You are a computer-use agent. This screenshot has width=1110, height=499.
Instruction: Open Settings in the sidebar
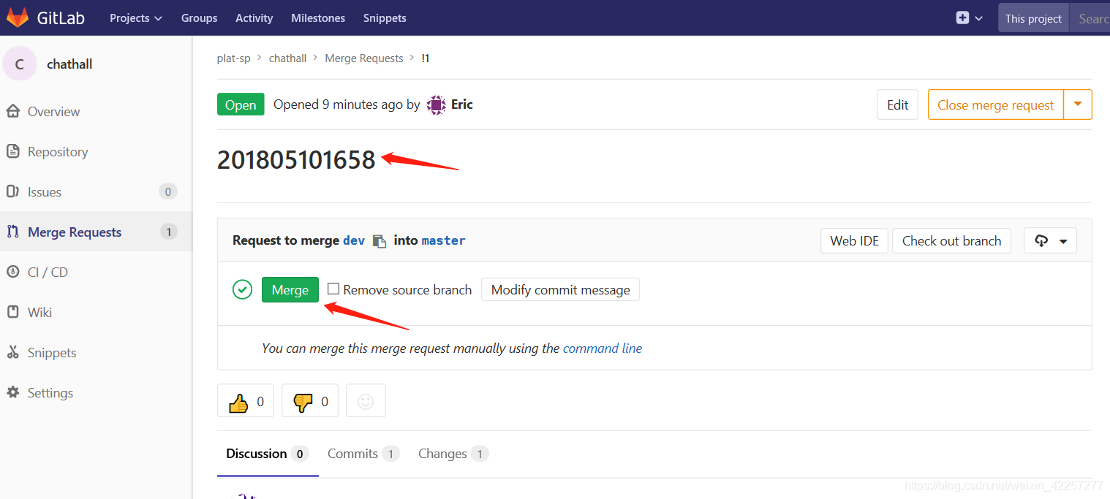pyautogui.click(x=50, y=392)
